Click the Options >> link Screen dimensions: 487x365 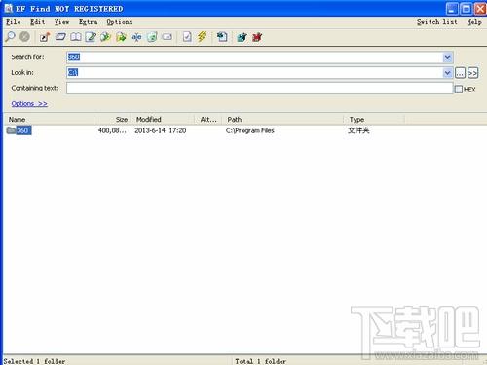(29, 103)
